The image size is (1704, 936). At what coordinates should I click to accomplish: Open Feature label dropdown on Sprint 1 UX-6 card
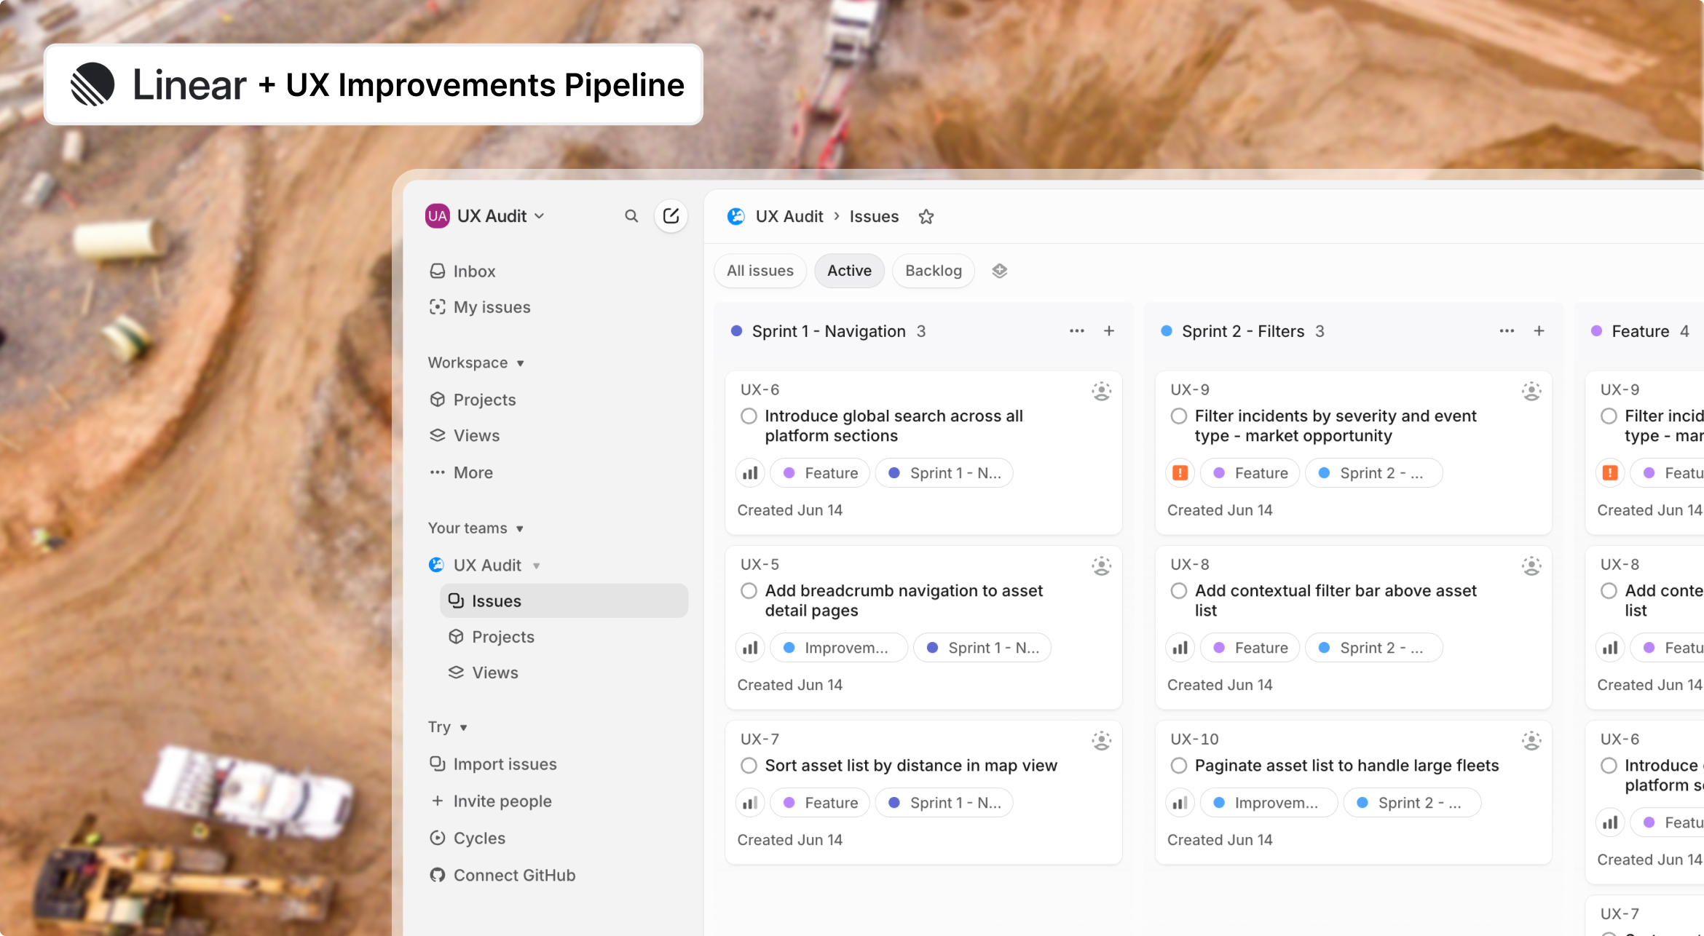(x=820, y=473)
